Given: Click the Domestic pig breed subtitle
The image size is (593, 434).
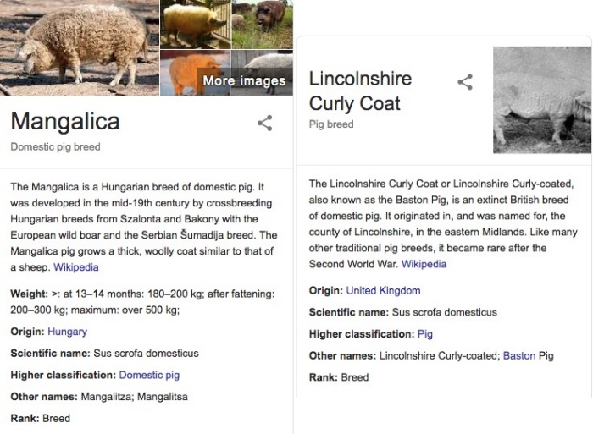Looking at the screenshot, I should [x=55, y=147].
